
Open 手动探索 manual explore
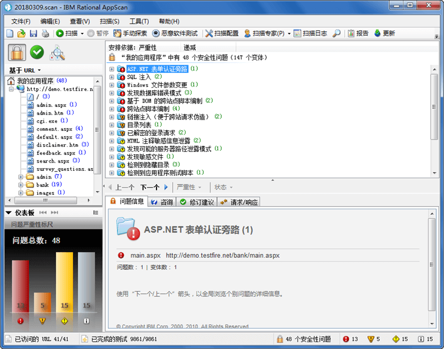(130, 33)
